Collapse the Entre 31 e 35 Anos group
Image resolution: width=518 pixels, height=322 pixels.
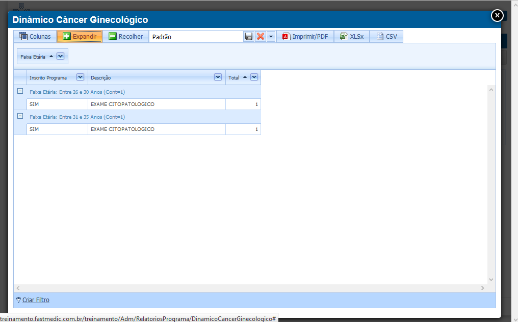point(20,116)
